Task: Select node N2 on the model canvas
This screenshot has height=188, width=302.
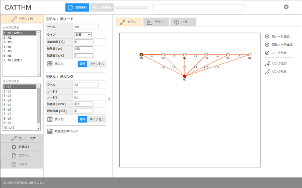Action: 163,55
